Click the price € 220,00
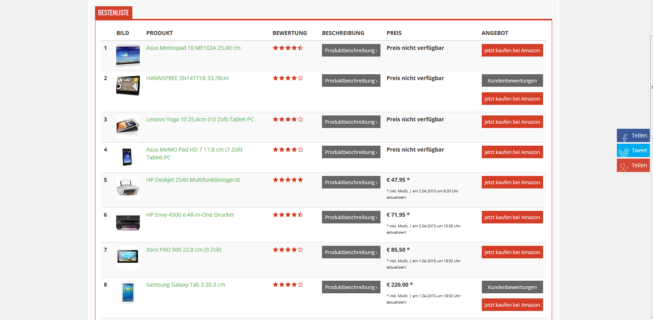The height and width of the screenshot is (320, 653). (x=399, y=285)
